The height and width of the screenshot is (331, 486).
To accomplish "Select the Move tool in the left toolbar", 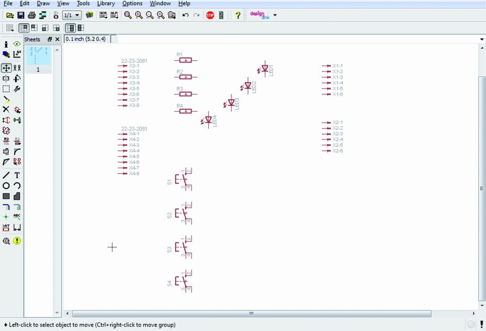I will (x=6, y=69).
